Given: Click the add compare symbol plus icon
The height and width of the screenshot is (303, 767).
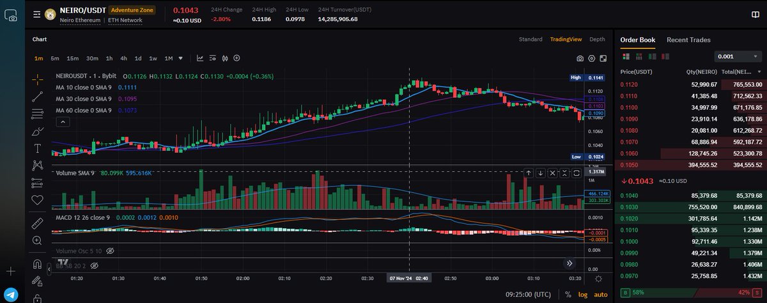Looking at the screenshot, I should click(237, 58).
